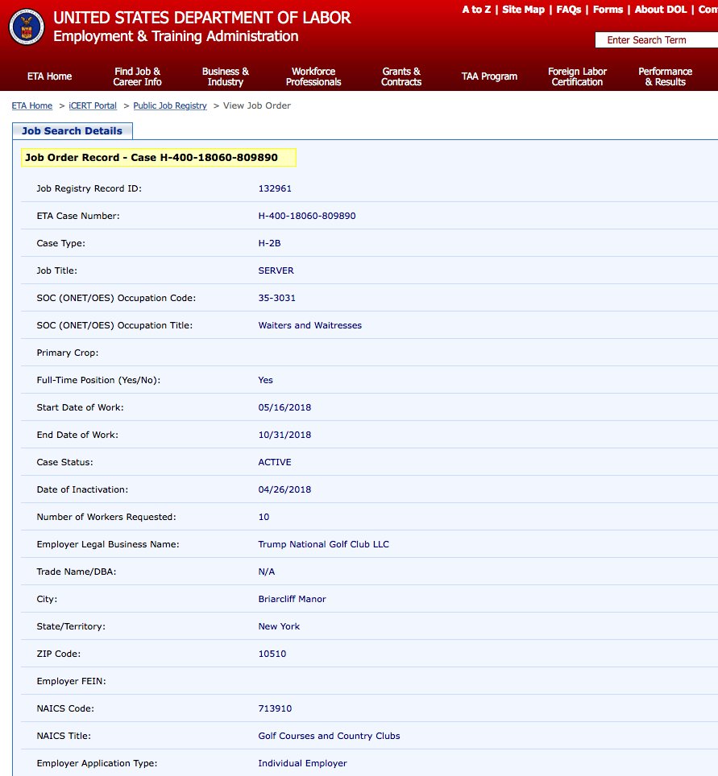This screenshot has height=776, width=718.
Task: Open the Forms link in header
Action: pyautogui.click(x=608, y=10)
